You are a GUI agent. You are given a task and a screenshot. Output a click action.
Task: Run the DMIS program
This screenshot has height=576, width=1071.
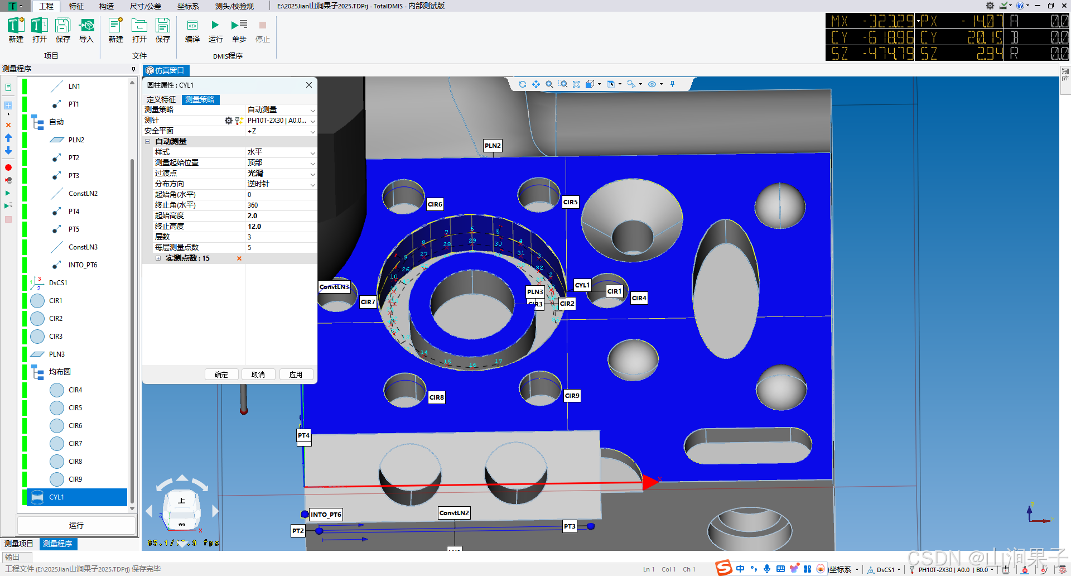215,30
